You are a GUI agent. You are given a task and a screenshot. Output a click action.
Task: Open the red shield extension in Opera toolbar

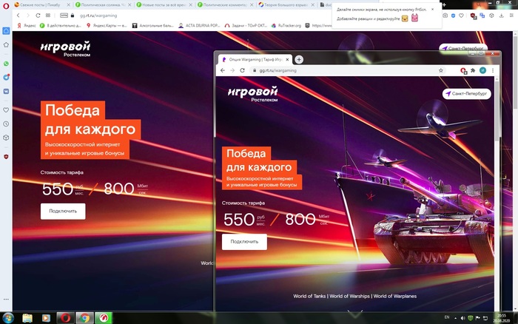[x=474, y=16]
